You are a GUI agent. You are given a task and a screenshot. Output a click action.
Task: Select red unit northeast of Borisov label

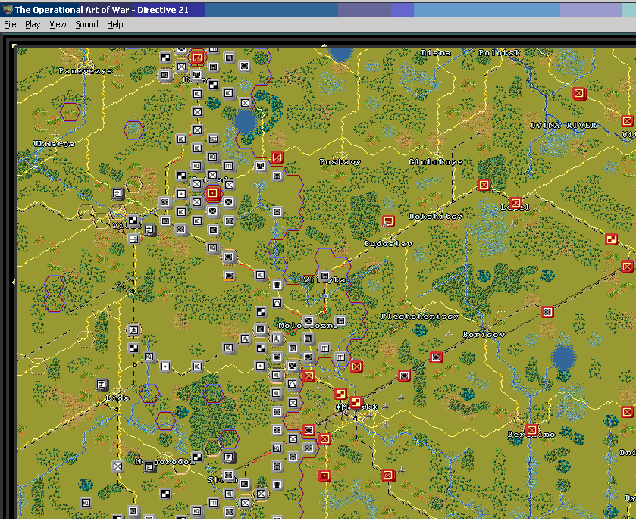(x=547, y=312)
